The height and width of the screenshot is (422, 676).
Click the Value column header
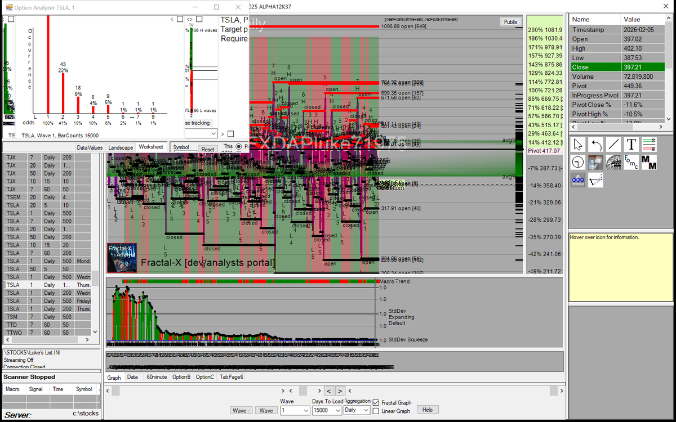[643, 19]
